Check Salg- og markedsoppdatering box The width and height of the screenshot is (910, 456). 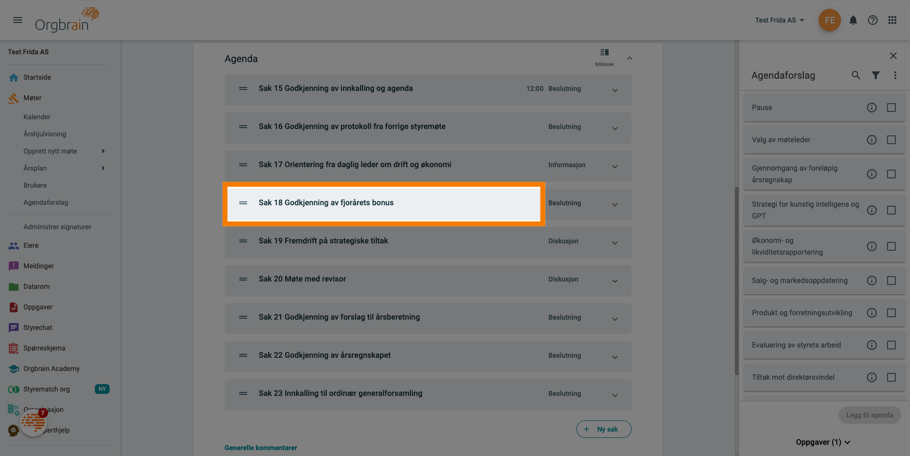tap(891, 281)
